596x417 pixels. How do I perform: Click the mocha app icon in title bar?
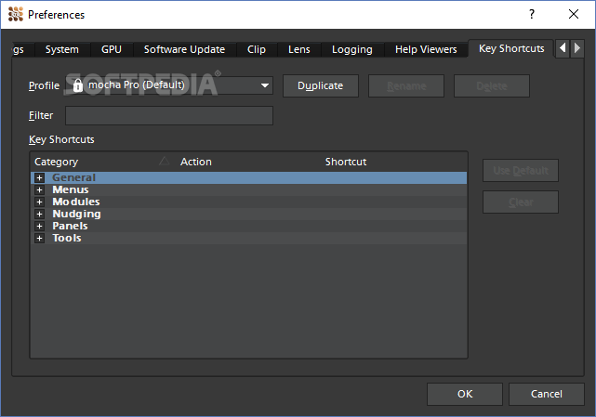tap(16, 15)
